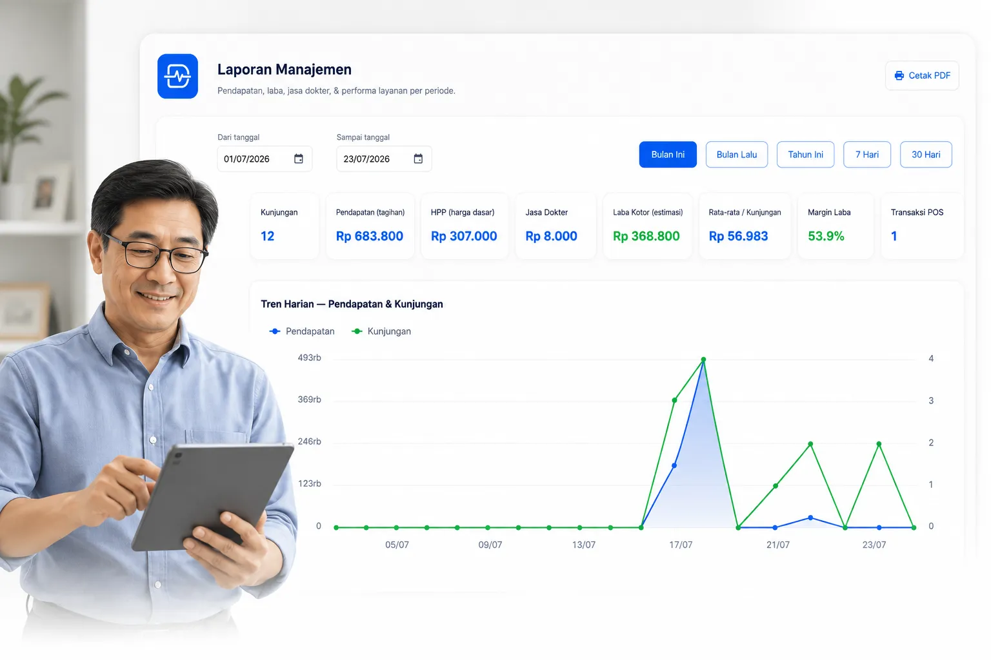Screen dimensions: 991x660
Task: Select the 7 Hari period filter
Action: pyautogui.click(x=867, y=155)
